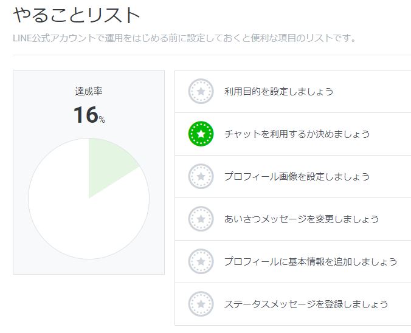Click the star icon beside あいさつメッセージを変更しましょう
The height and width of the screenshot is (333, 411).
pos(201,219)
